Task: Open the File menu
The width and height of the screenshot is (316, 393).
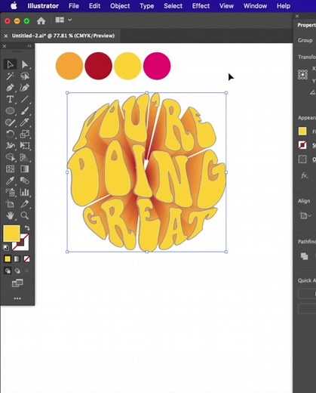Action: [74, 6]
